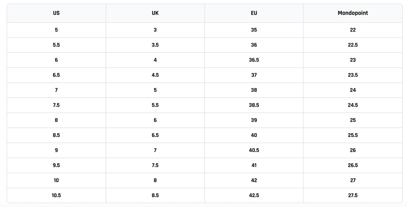407x207 pixels.
Task: Select the Mondopoint 25.5 cell
Action: click(x=353, y=135)
